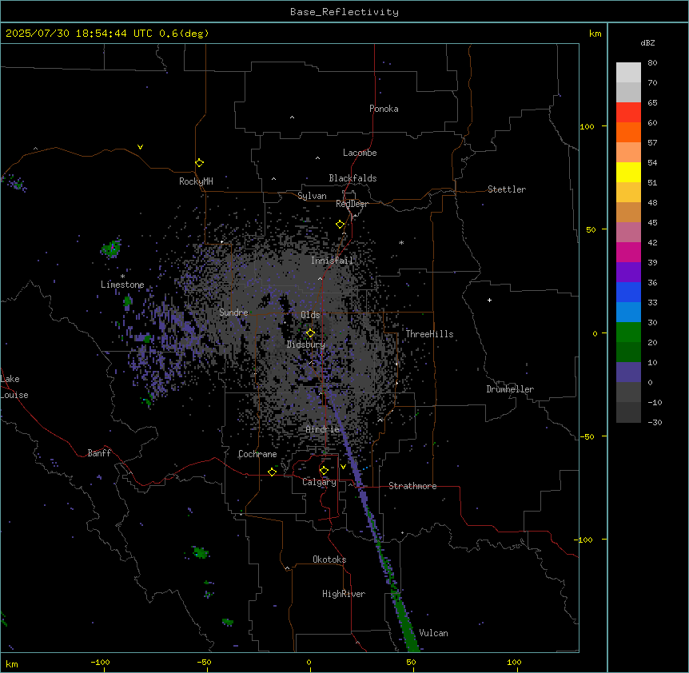
Task: Click the Drumheller label
Action: click(510, 389)
